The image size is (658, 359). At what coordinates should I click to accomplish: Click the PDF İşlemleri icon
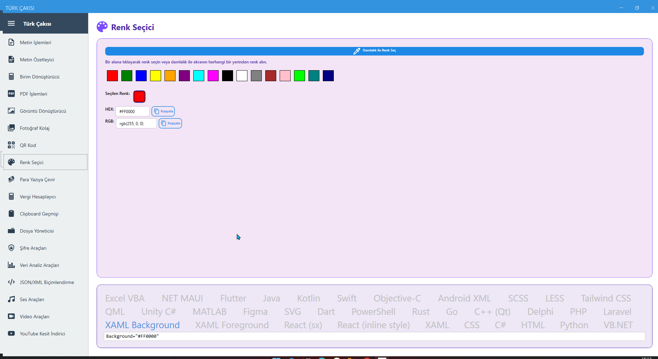pos(11,94)
